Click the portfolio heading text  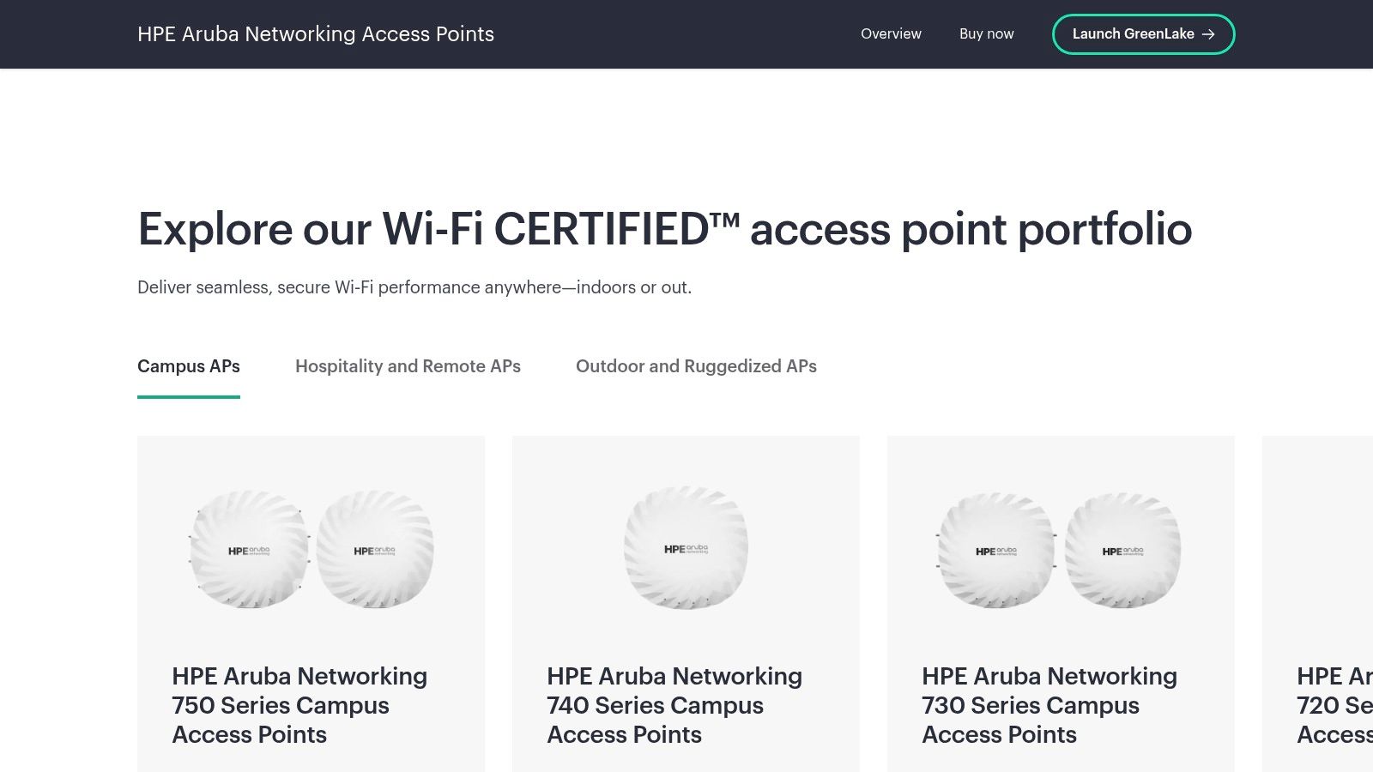point(664,229)
